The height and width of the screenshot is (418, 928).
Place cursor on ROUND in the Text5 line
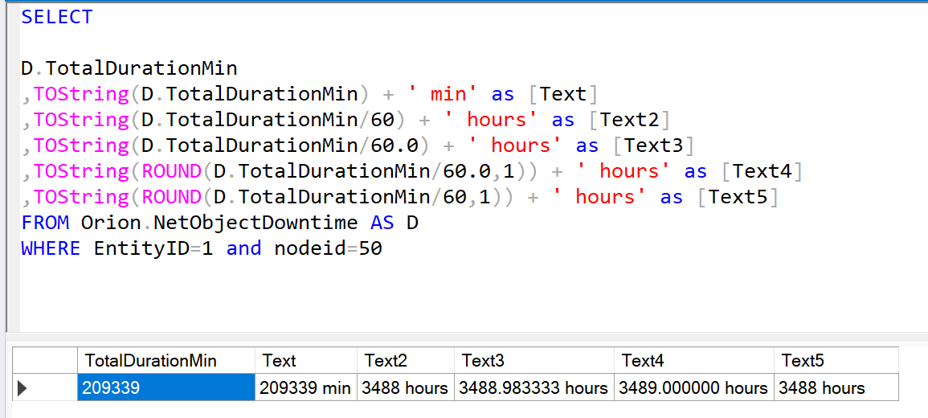coord(172,197)
